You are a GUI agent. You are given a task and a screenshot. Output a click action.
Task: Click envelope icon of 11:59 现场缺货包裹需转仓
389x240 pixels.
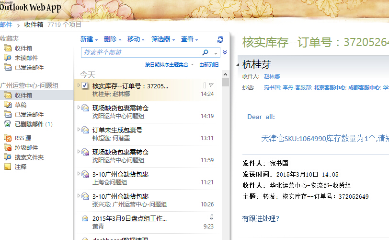pyautogui.click(x=85, y=152)
